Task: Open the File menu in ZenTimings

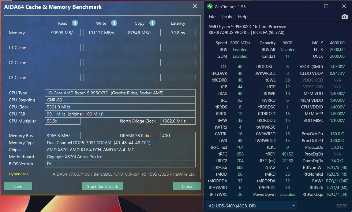Action: coord(212,17)
